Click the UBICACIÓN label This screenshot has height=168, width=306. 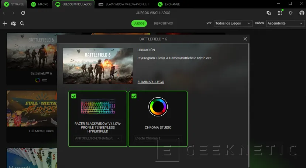click(146, 50)
